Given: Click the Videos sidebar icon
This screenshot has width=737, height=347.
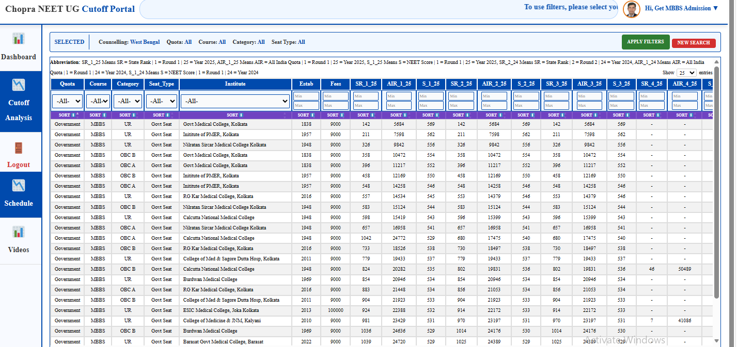Looking at the screenshot, I should [19, 232].
